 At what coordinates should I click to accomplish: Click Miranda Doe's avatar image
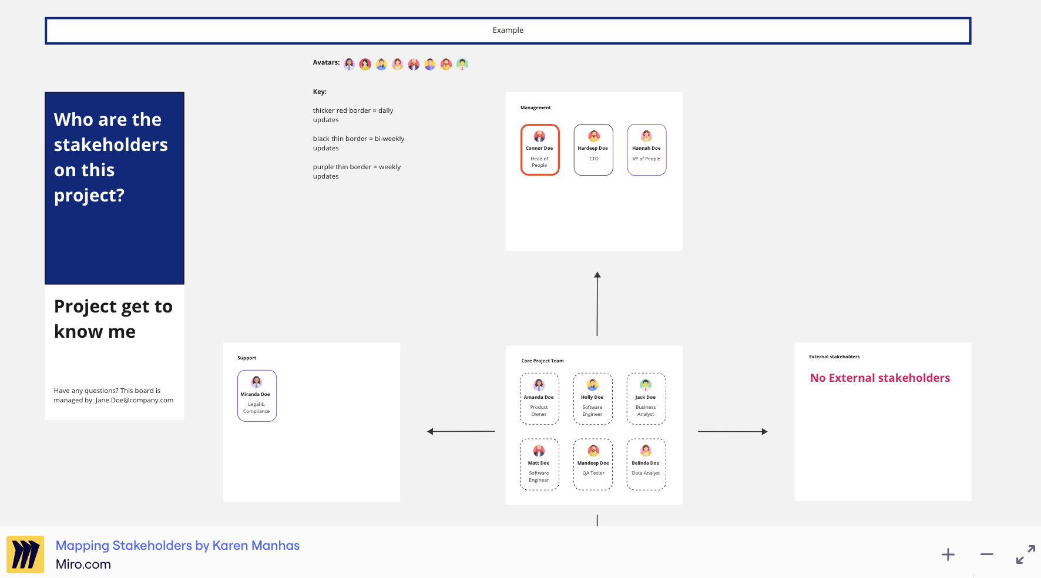[257, 382]
